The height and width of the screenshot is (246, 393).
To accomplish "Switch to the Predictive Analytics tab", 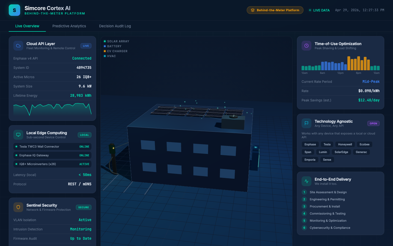I will pos(69,26).
